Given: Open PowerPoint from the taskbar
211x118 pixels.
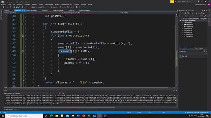Looking at the screenshot, I should tap(83, 116).
